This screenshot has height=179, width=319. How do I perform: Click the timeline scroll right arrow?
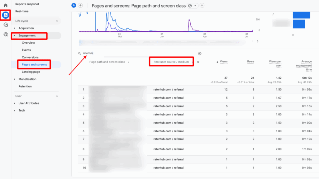pos(257,41)
